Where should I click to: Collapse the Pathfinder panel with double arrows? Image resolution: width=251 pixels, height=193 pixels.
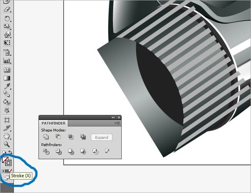[113, 118]
